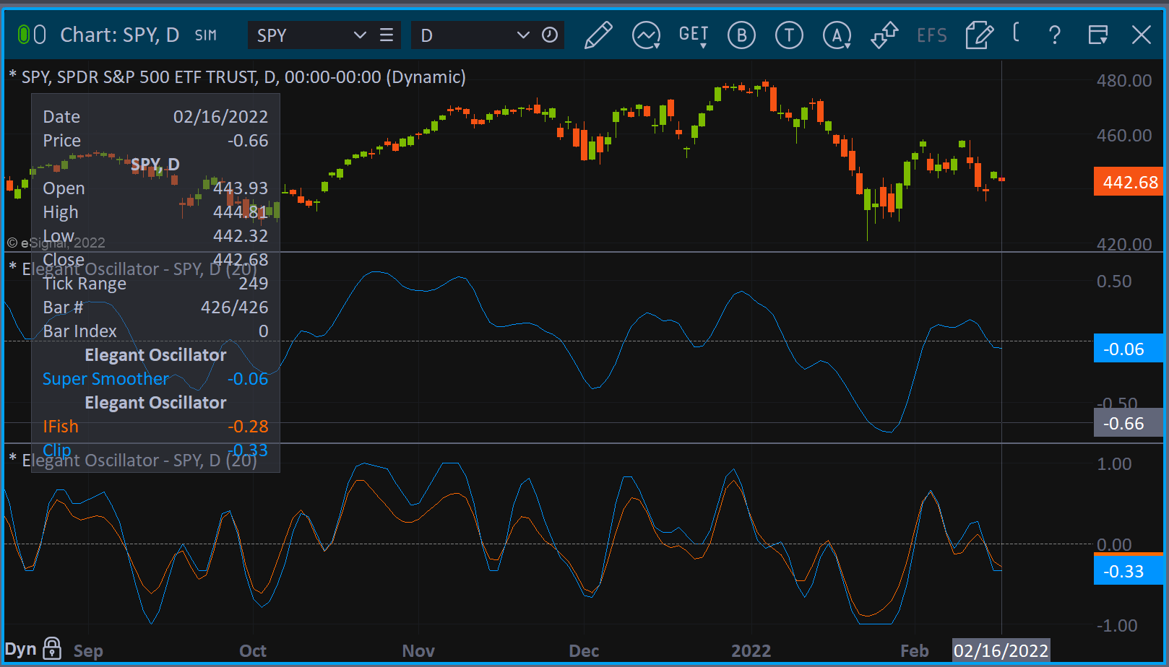Viewport: 1169px width, 667px height.
Task: Click the Chart: SPY, D window title
Action: pos(119,35)
